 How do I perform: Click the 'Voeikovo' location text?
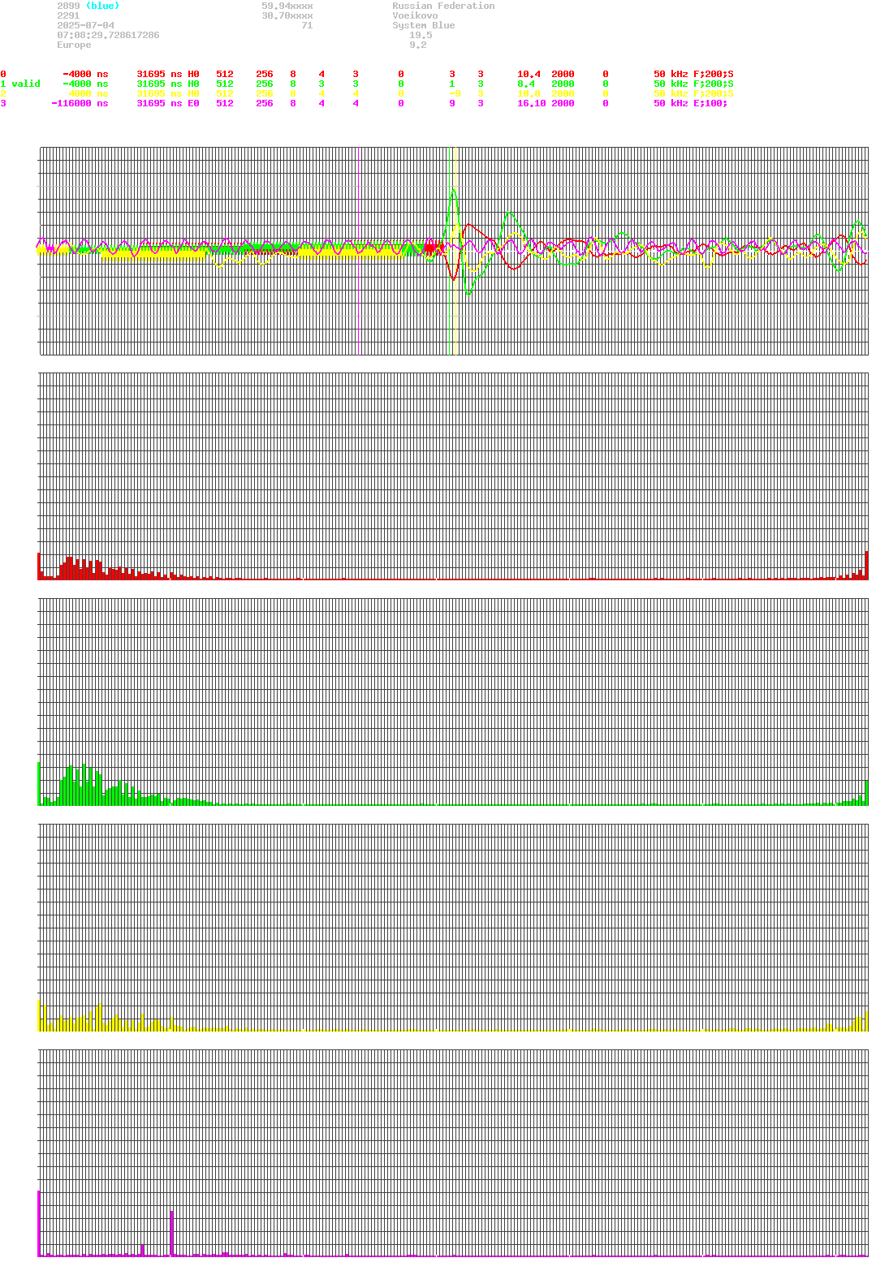[x=415, y=15]
